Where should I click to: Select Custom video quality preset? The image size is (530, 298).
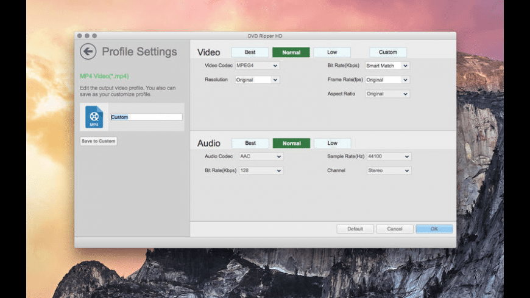click(387, 52)
